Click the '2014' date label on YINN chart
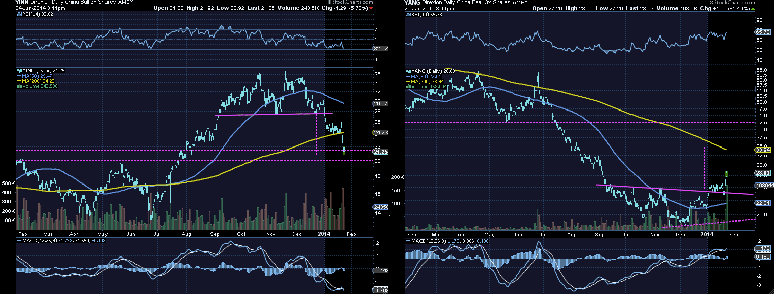 [x=324, y=233]
